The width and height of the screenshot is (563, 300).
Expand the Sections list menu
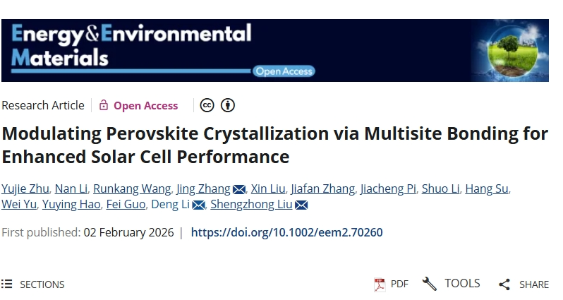click(x=33, y=284)
